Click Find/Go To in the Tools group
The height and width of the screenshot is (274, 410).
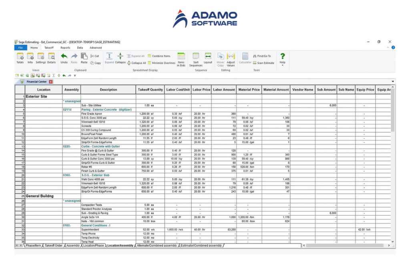tap(263, 57)
